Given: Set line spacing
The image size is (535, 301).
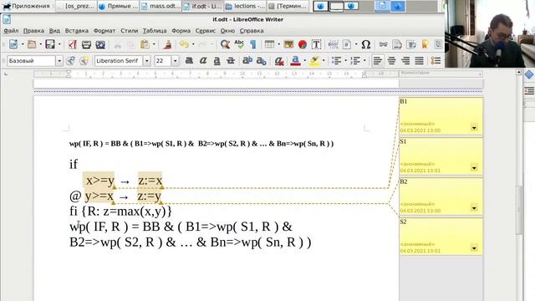Looking at the screenshot, I should point(436,61).
